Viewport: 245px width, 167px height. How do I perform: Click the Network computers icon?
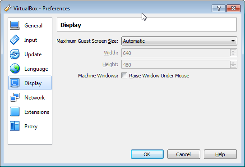15,97
